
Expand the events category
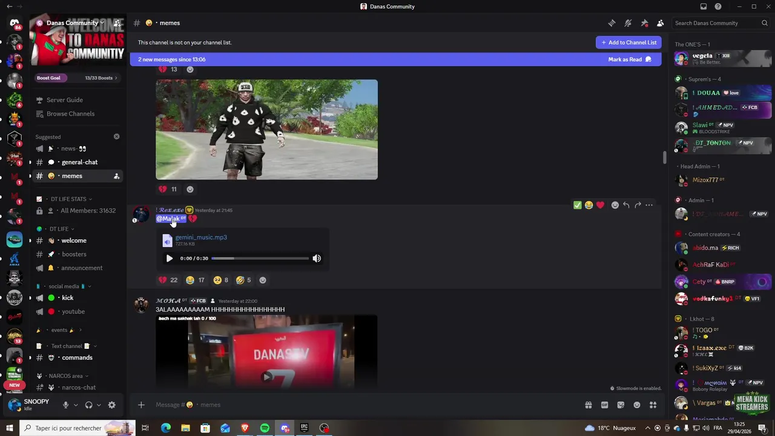click(59, 330)
